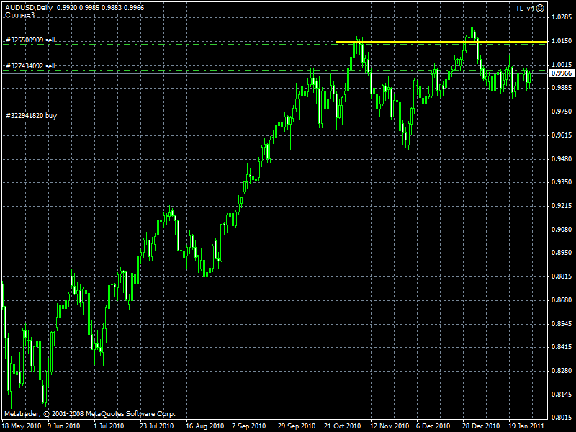Viewport: 576px width, 432px height.
Task: Click the smiley face icon beside TL_v4
Action: coord(539,8)
